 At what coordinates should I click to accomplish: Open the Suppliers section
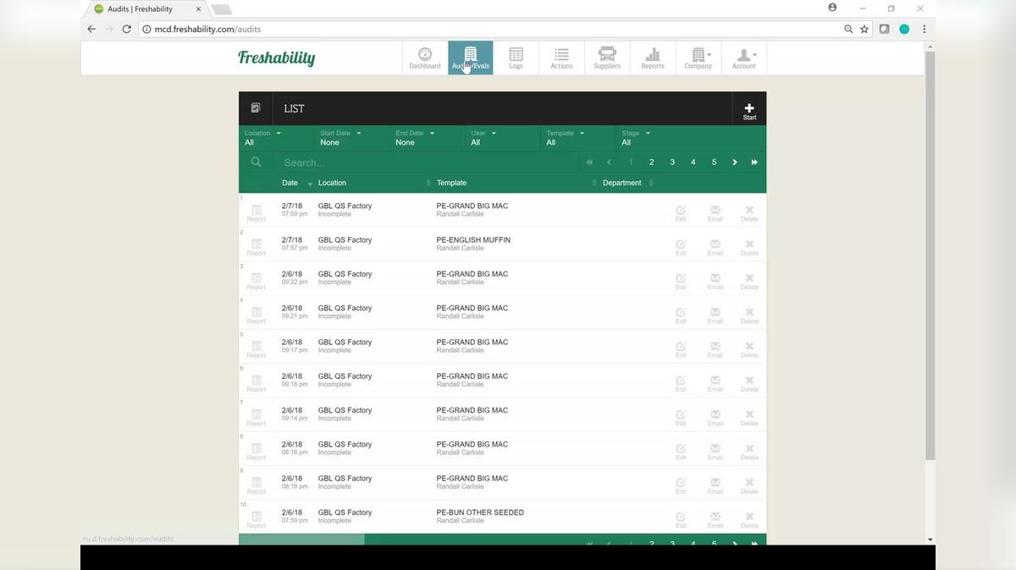coord(607,58)
